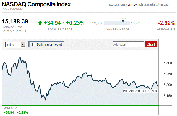Click the green up arrow icon
The height and width of the screenshot is (116, 177).
point(40,23)
